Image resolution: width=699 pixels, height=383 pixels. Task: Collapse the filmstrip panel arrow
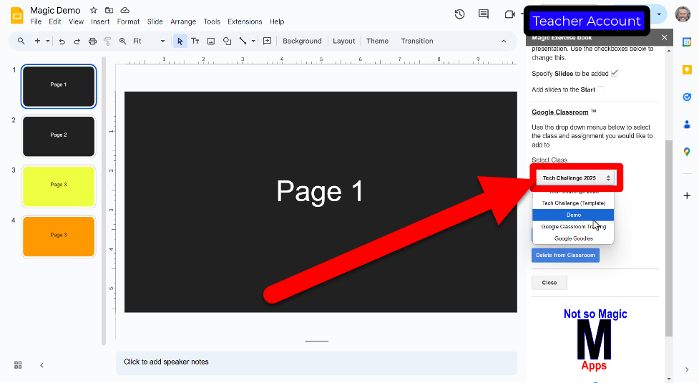(x=41, y=365)
